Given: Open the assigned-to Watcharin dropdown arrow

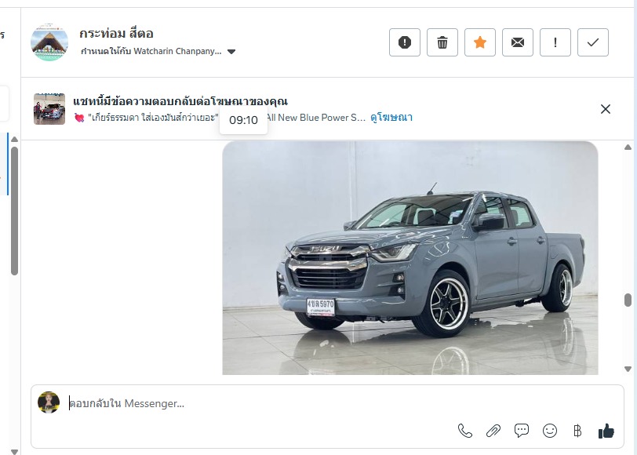Looking at the screenshot, I should 231,52.
